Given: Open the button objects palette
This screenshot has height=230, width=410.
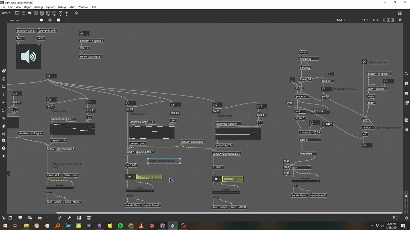Looking at the screenshot, I should (42, 13).
